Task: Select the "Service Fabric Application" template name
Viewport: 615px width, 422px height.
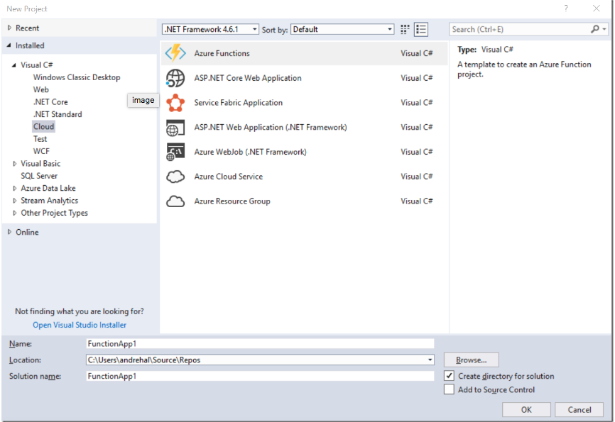Action: click(239, 103)
